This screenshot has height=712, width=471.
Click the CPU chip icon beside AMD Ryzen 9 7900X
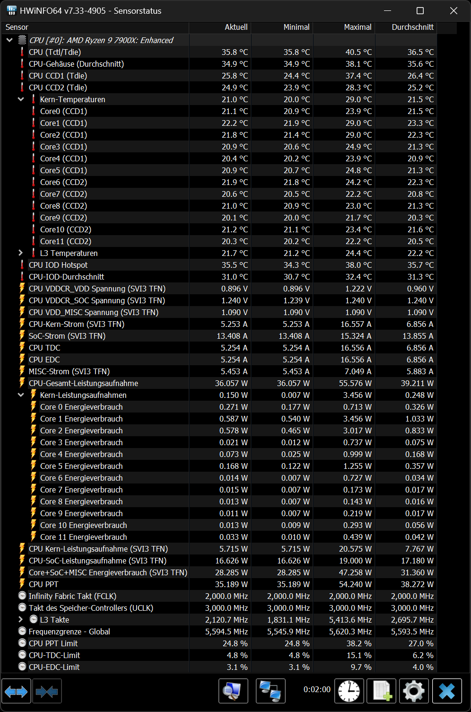[x=22, y=40]
